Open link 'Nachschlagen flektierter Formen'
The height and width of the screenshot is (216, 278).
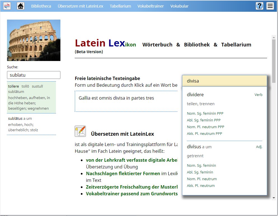(123, 174)
